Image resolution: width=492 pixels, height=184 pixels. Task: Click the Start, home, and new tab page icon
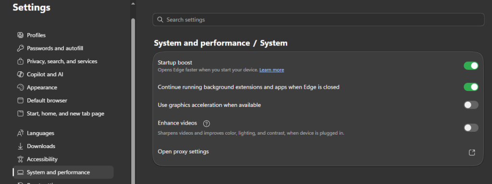click(20, 114)
